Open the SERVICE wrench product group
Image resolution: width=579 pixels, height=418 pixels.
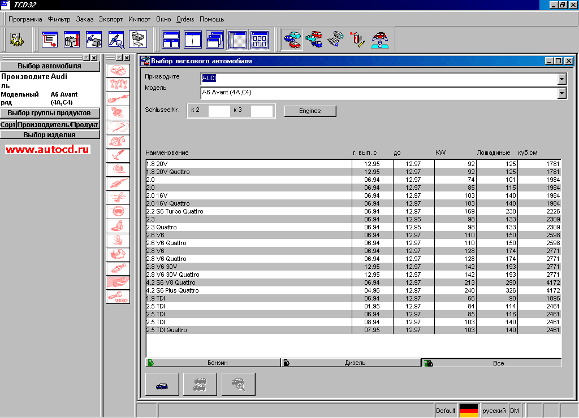click(x=118, y=297)
